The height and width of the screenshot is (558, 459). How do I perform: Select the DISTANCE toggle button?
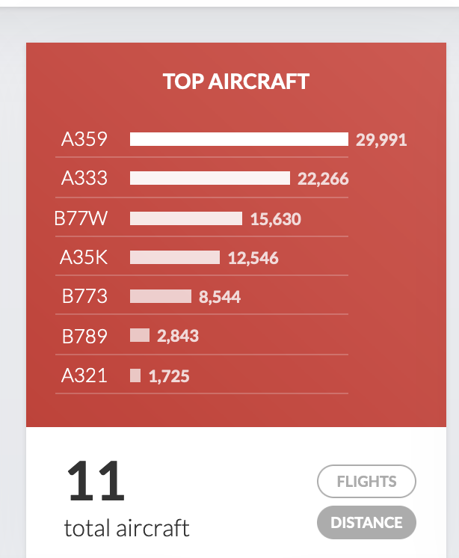pyautogui.click(x=366, y=522)
